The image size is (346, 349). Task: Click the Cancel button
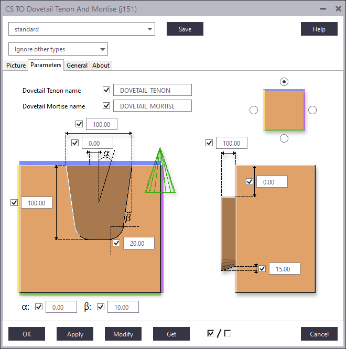(x=319, y=334)
